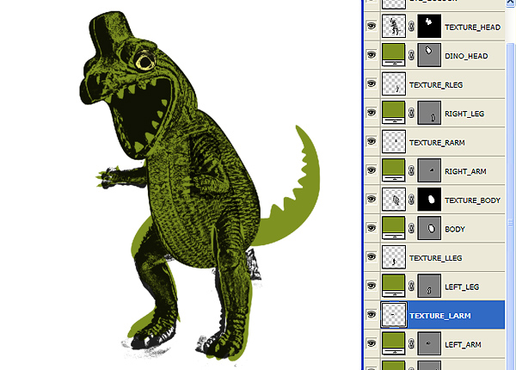Click RIGHT_ARM green fill color thumbnail
The image size is (516, 370).
pos(394,170)
